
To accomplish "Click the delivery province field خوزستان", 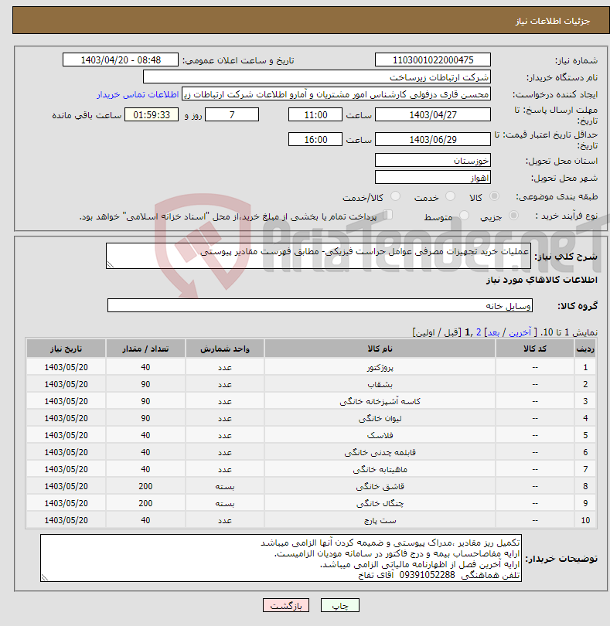I will pos(433,161).
